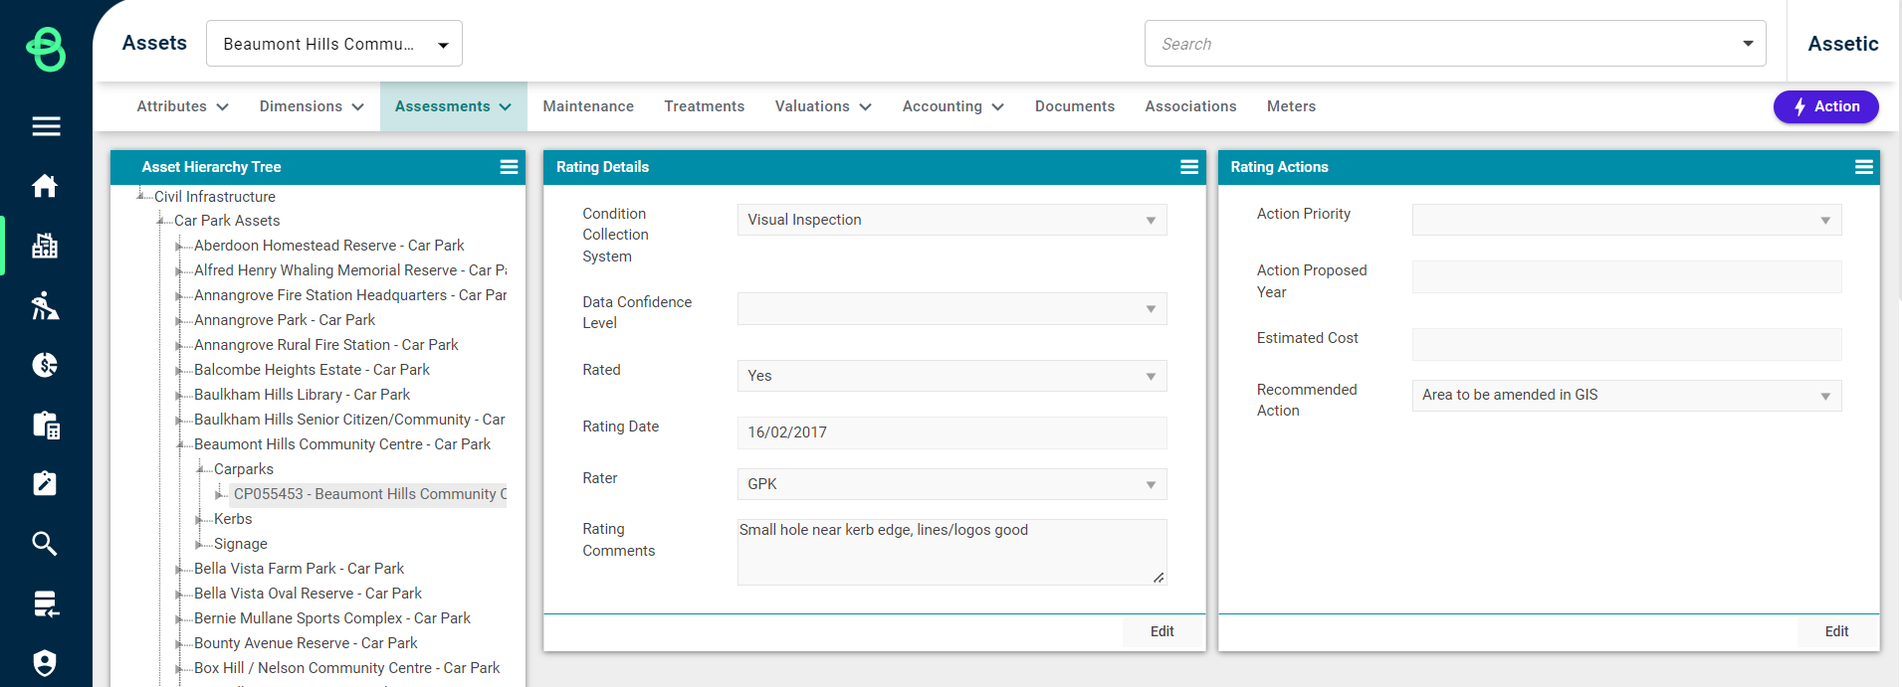1902x687 pixels.
Task: Select Baulkham Hills Library - Car Park
Action: coord(302,395)
